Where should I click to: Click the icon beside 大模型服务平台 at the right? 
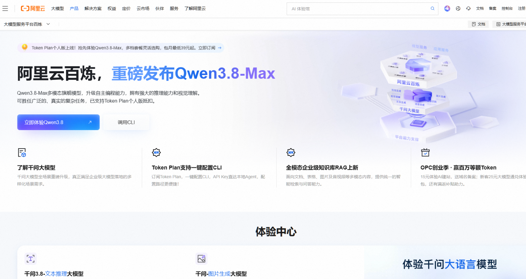[498, 24]
